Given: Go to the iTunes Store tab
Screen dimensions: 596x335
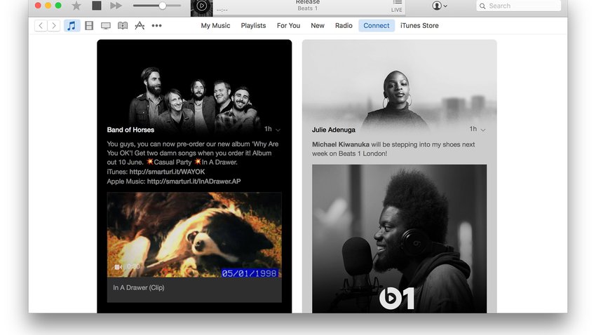Looking at the screenshot, I should click(419, 25).
